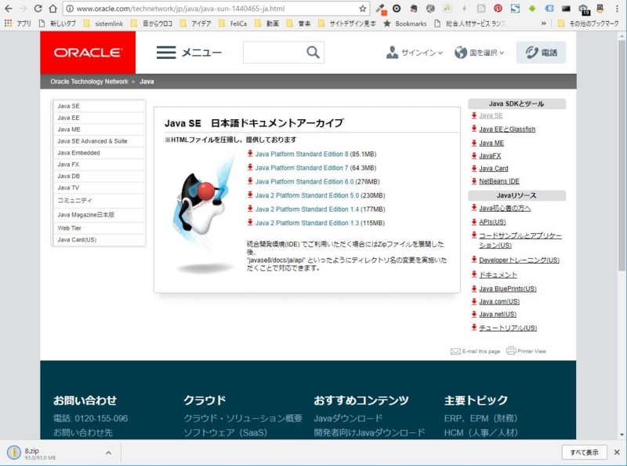This screenshot has width=627, height=466.
Task: Expand the sign-in dropdown
Action: point(415,53)
